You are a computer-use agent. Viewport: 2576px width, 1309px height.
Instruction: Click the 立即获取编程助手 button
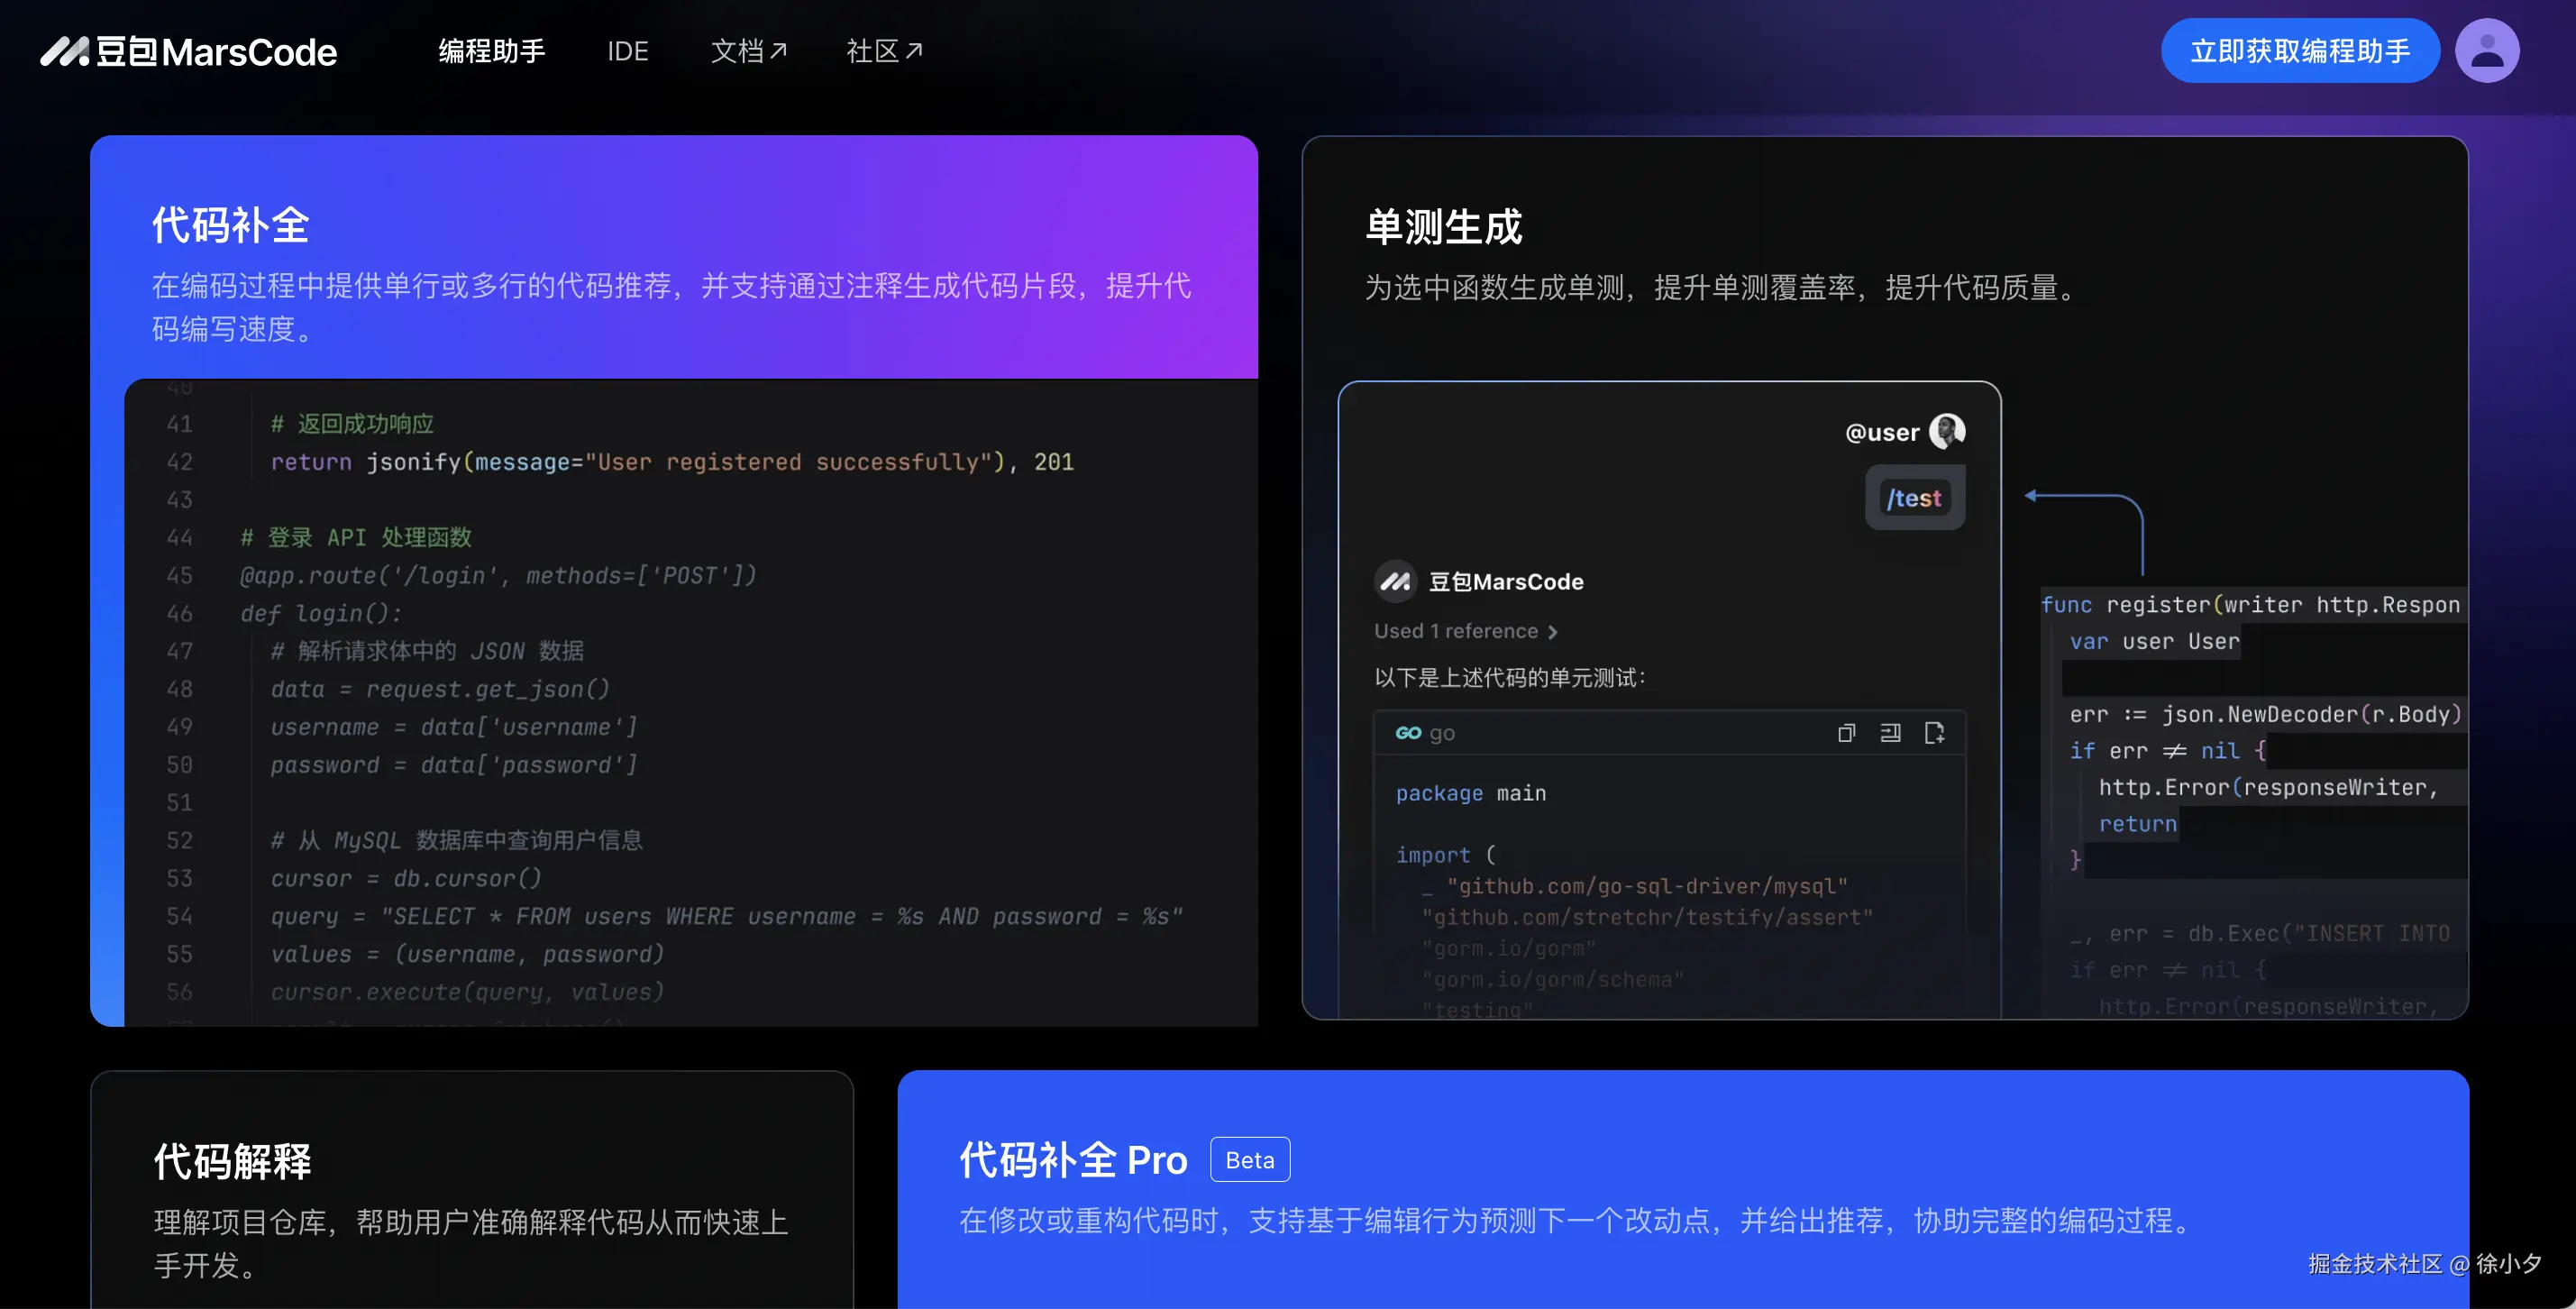[x=2299, y=51]
